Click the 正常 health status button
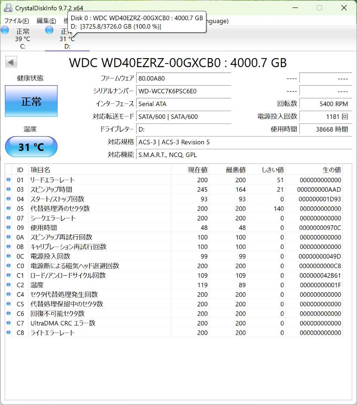357x405 pixels. (31, 101)
